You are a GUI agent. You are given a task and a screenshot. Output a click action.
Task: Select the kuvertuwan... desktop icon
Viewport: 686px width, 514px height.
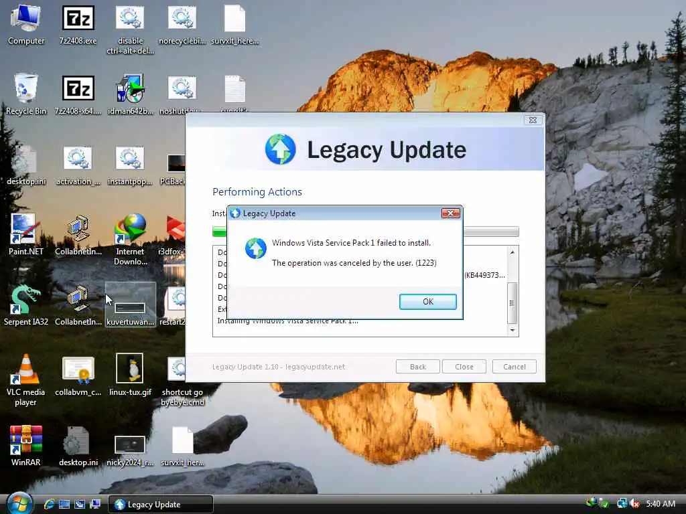[131, 305]
